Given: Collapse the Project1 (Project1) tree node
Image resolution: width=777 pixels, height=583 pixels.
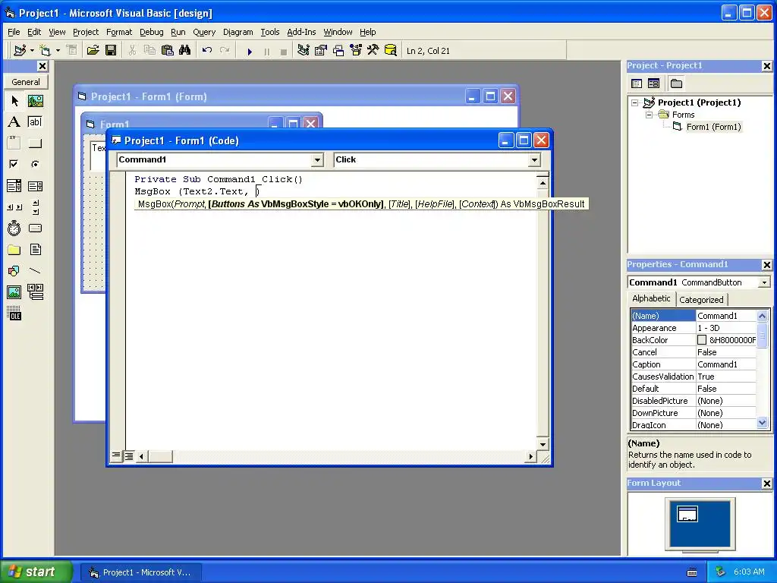Looking at the screenshot, I should point(635,102).
